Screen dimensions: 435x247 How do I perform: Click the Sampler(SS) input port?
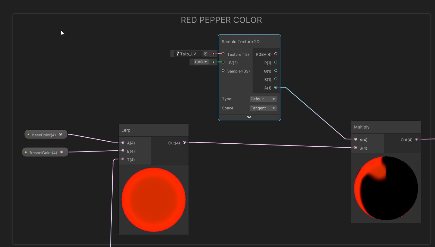tap(223, 71)
